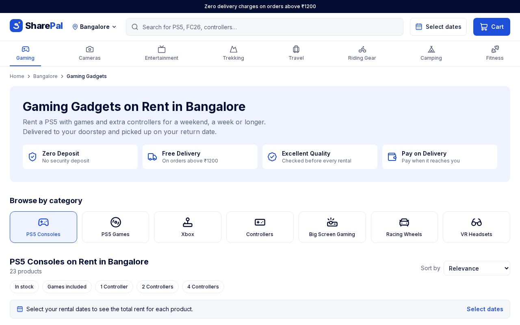Click Select dates link in banner
This screenshot has height=325, width=520.
pos(485,309)
